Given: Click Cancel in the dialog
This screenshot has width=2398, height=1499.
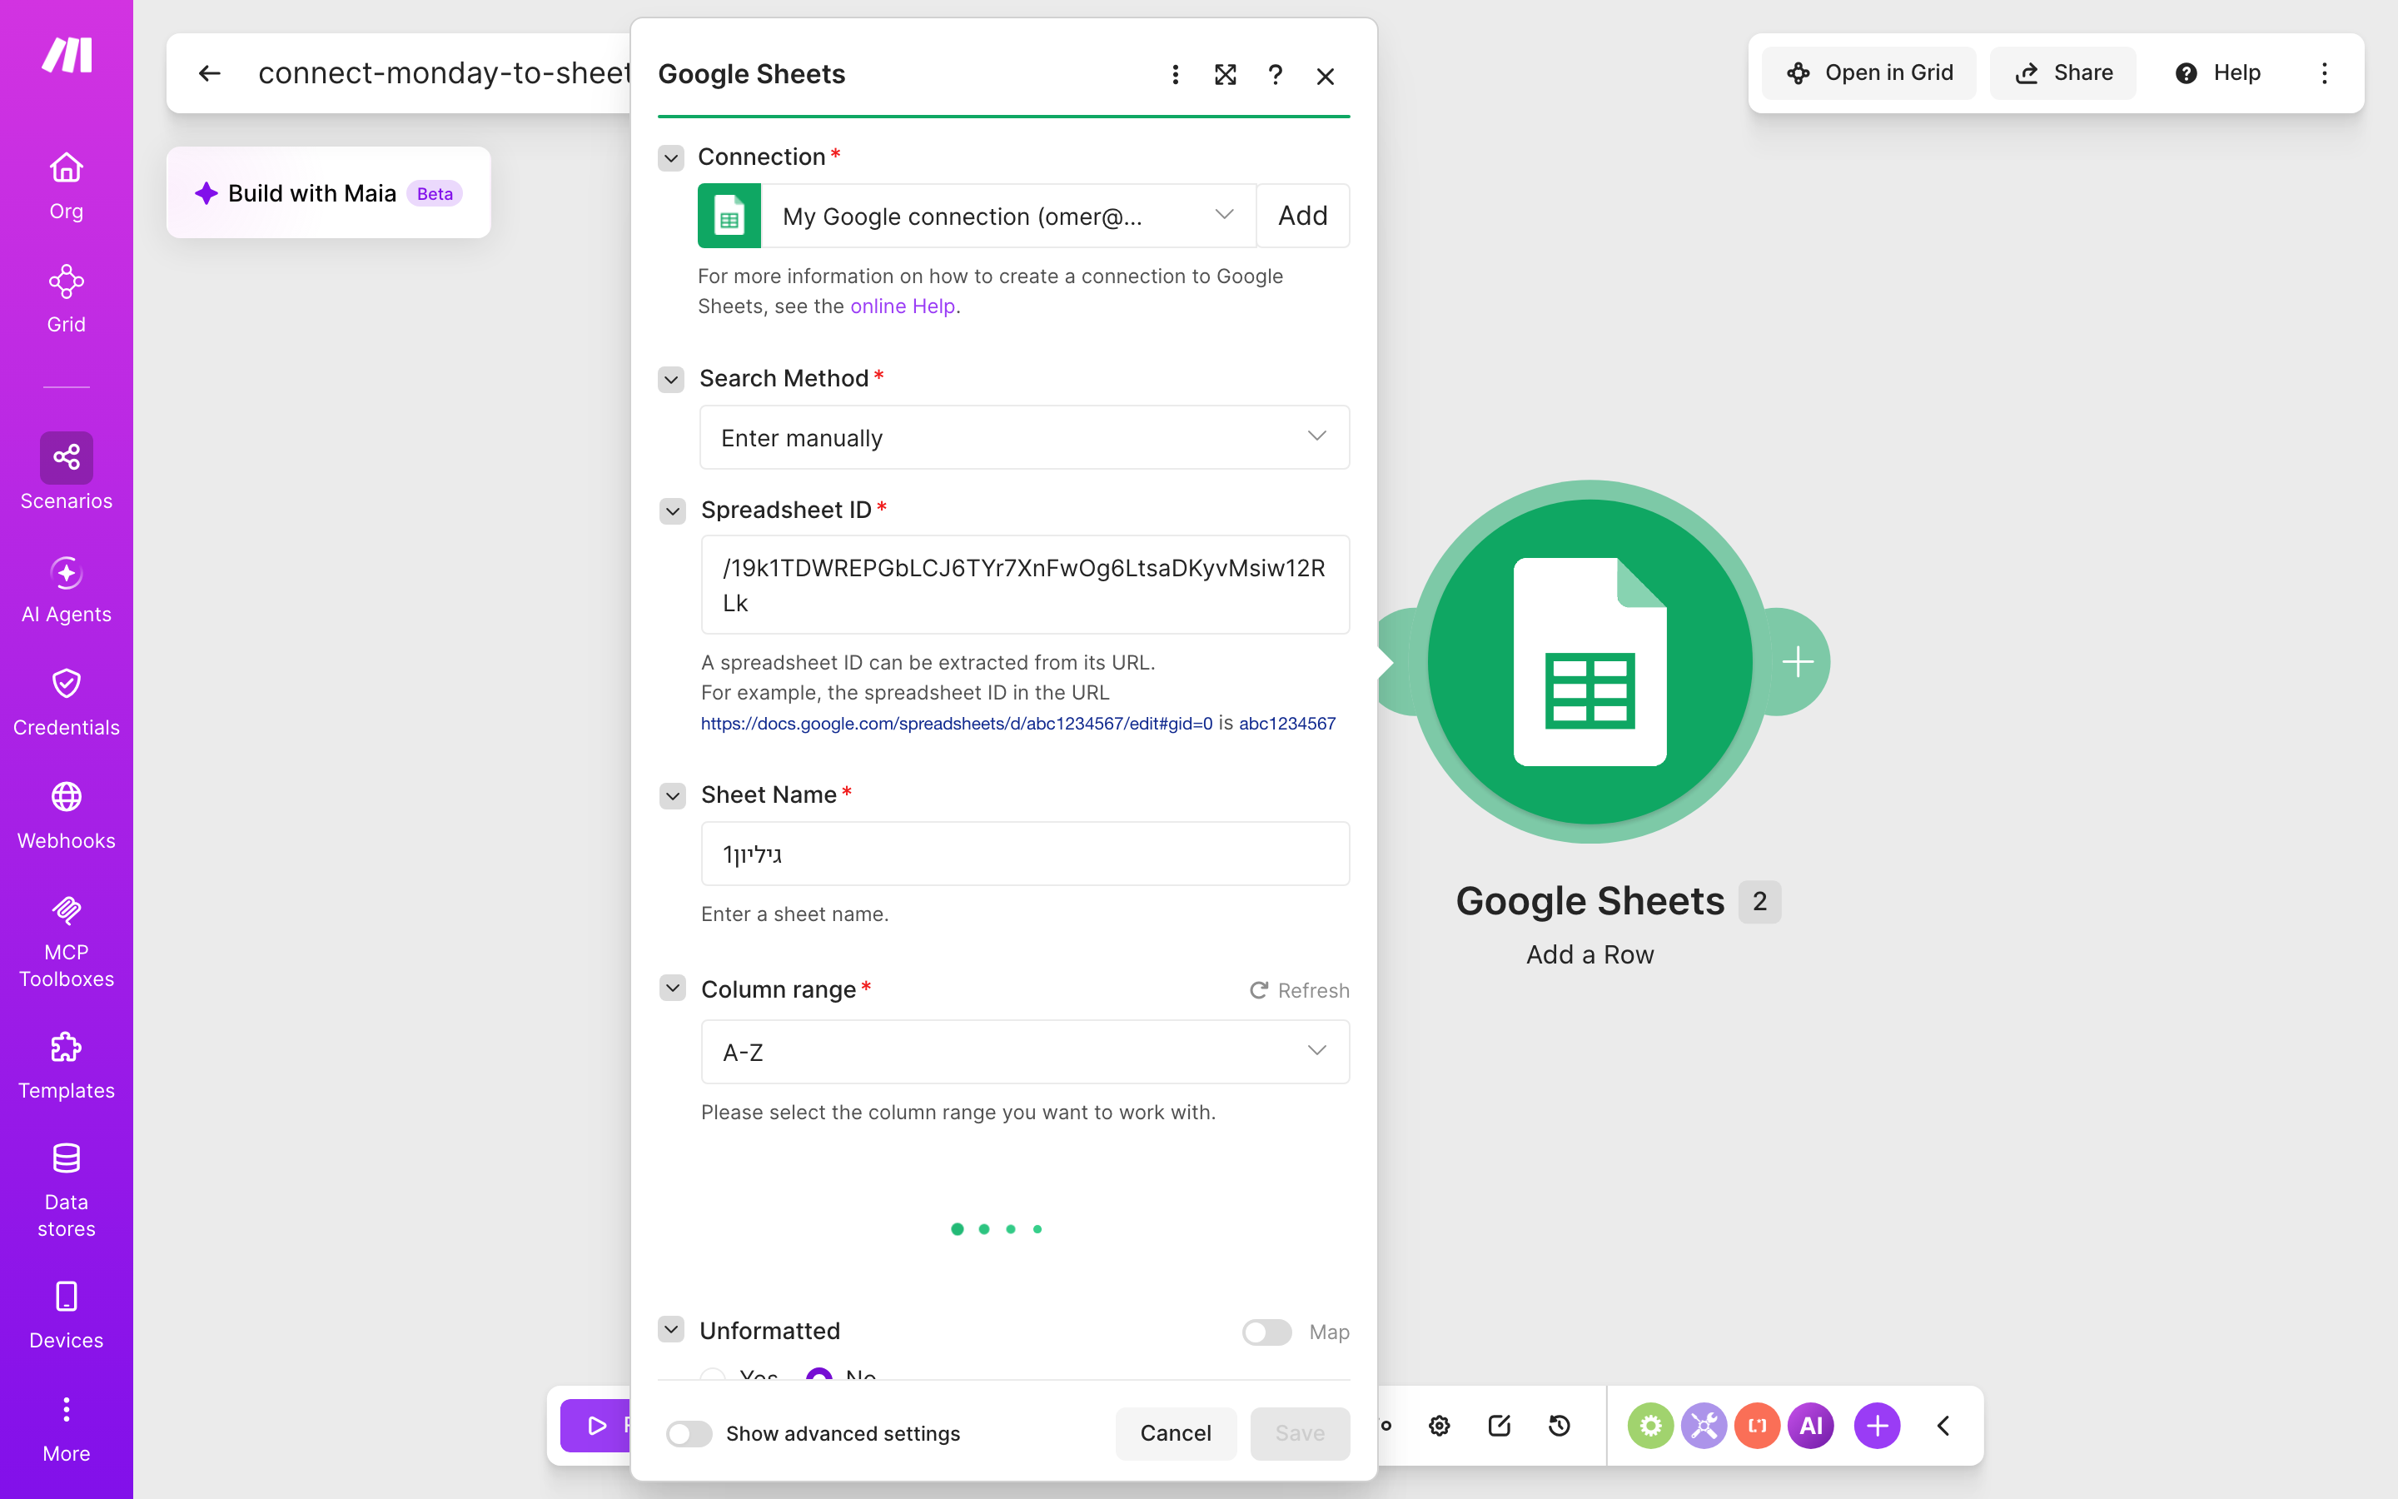Looking at the screenshot, I should coord(1175,1433).
